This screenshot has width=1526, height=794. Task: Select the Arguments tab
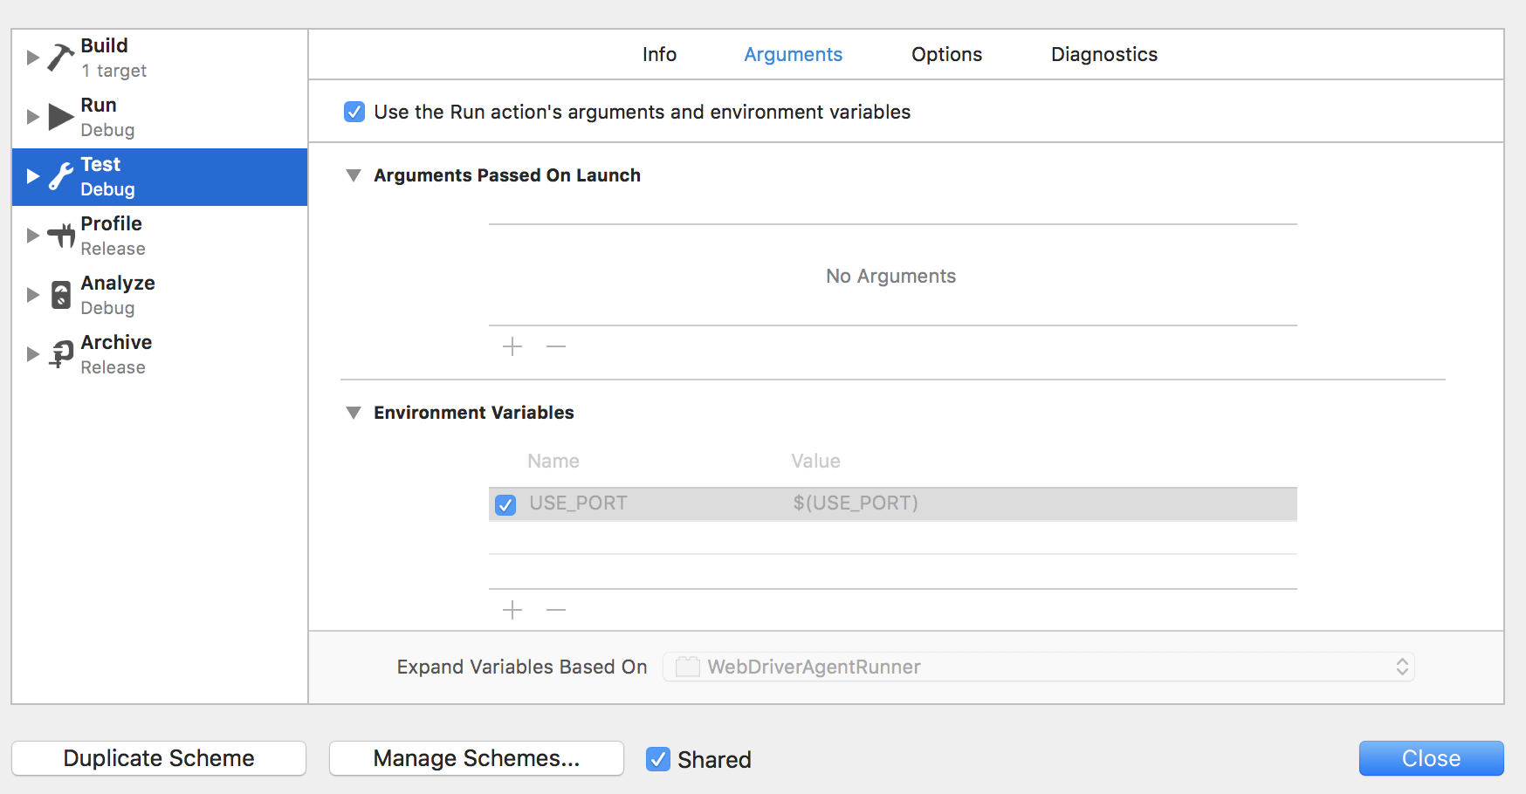(x=793, y=54)
